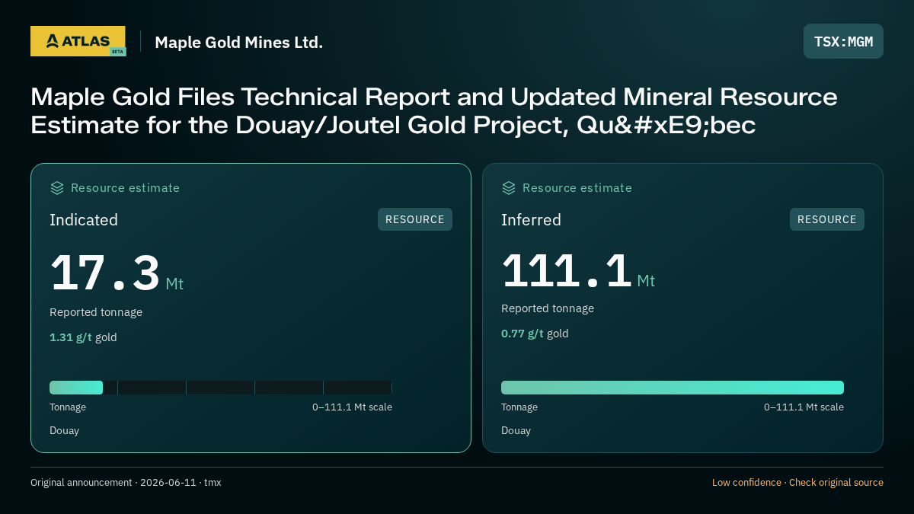This screenshot has height=514, width=914.
Task: Click 'Reported tonnage' under 17.3 Mt
Action: pyautogui.click(x=96, y=312)
